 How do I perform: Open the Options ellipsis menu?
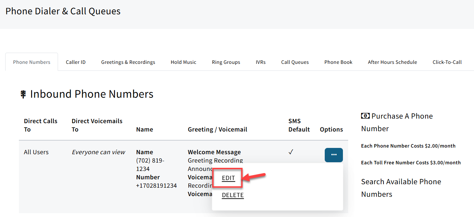[333, 155]
